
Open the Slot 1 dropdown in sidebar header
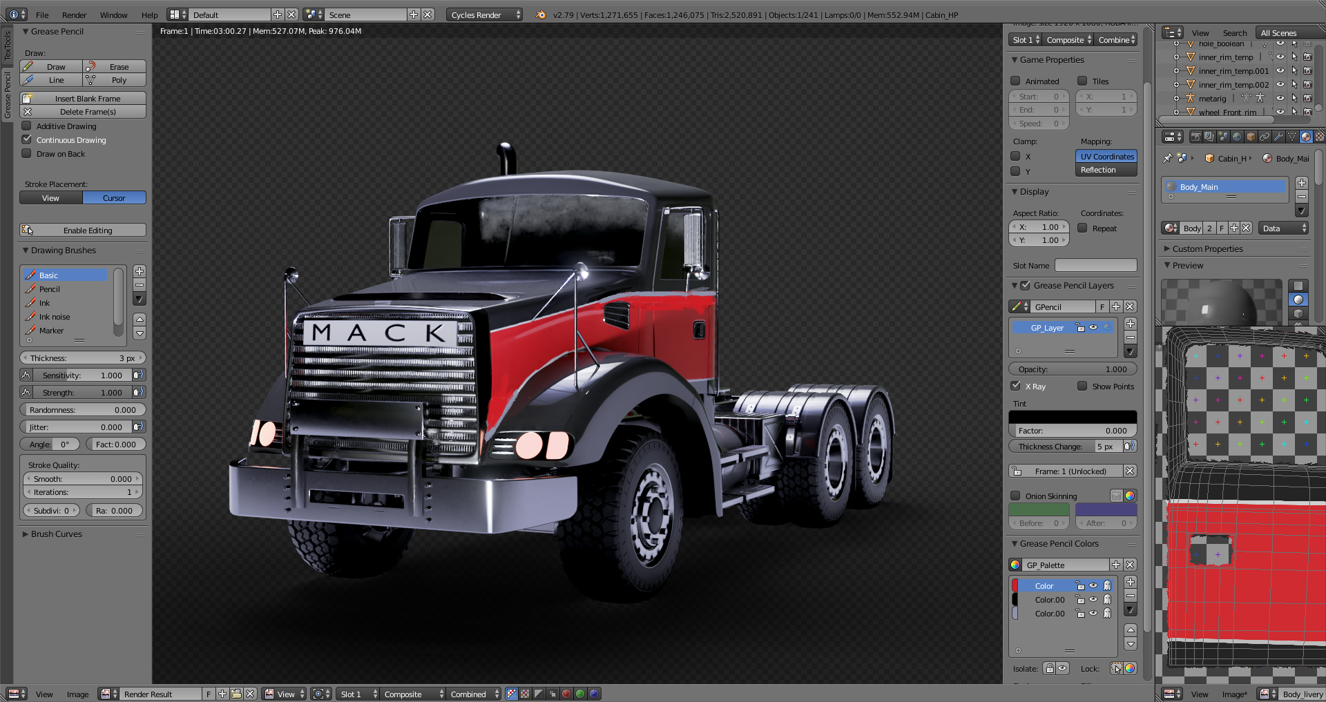click(x=1025, y=40)
